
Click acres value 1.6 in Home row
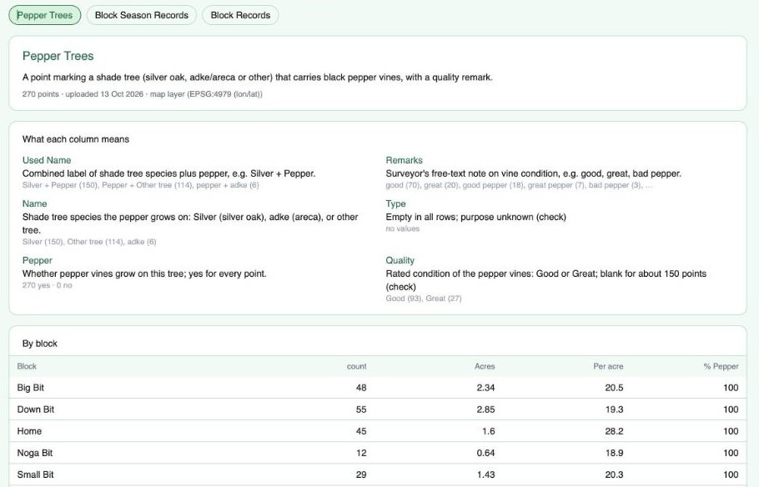click(489, 431)
